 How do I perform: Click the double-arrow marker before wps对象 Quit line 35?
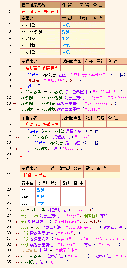[x=17, y=262]
